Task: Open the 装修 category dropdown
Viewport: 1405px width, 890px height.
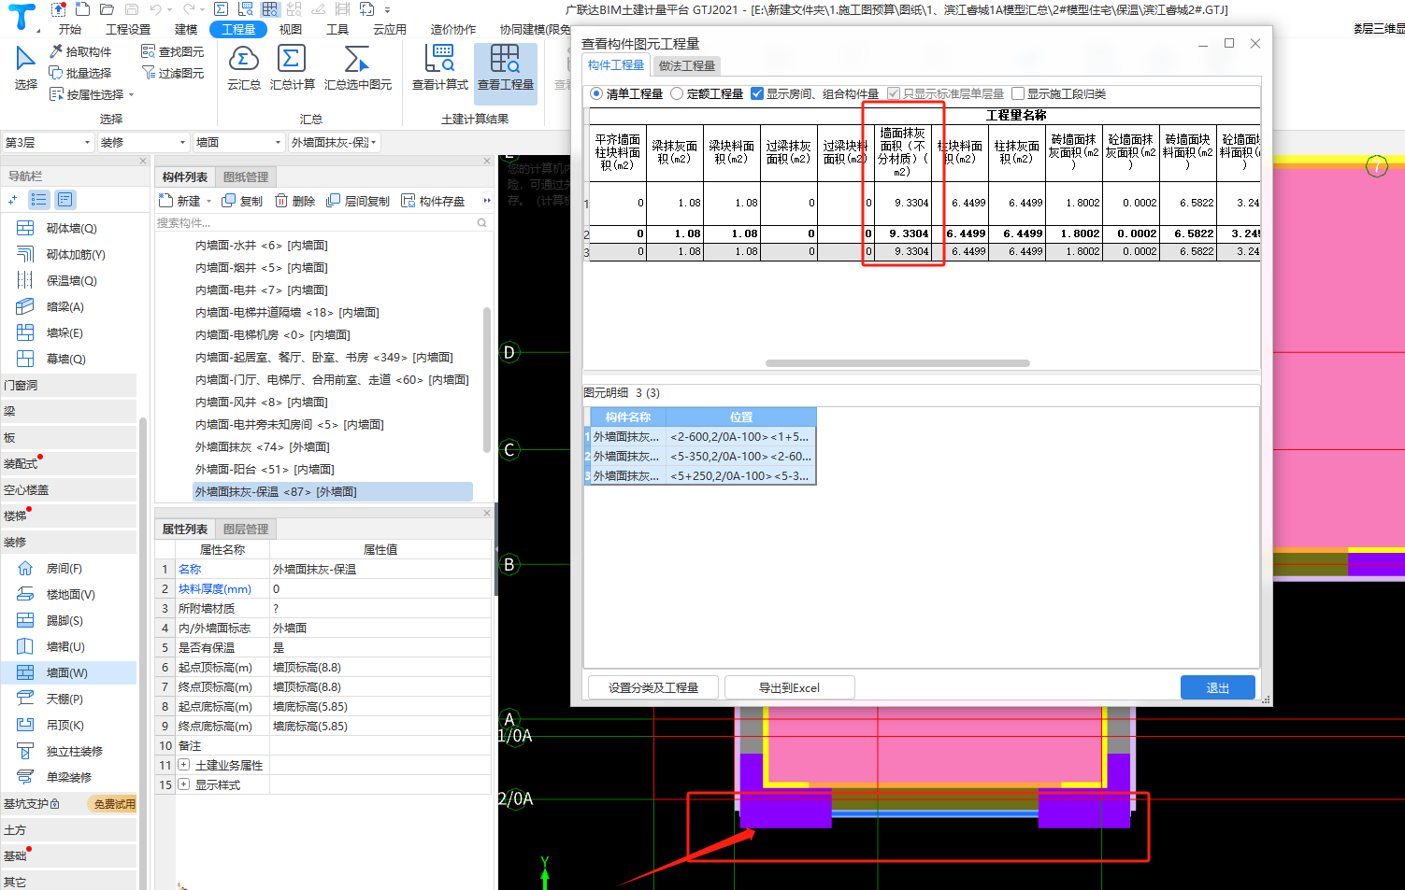Action: pyautogui.click(x=143, y=142)
